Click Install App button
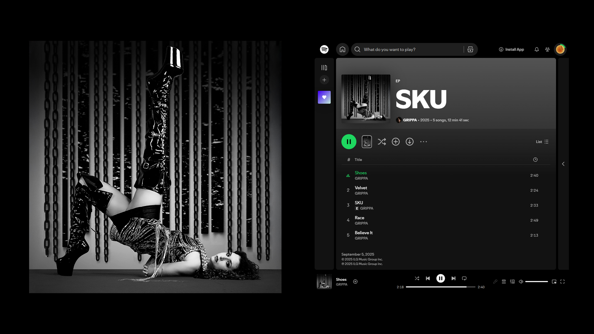This screenshot has height=334, width=594. (511, 49)
